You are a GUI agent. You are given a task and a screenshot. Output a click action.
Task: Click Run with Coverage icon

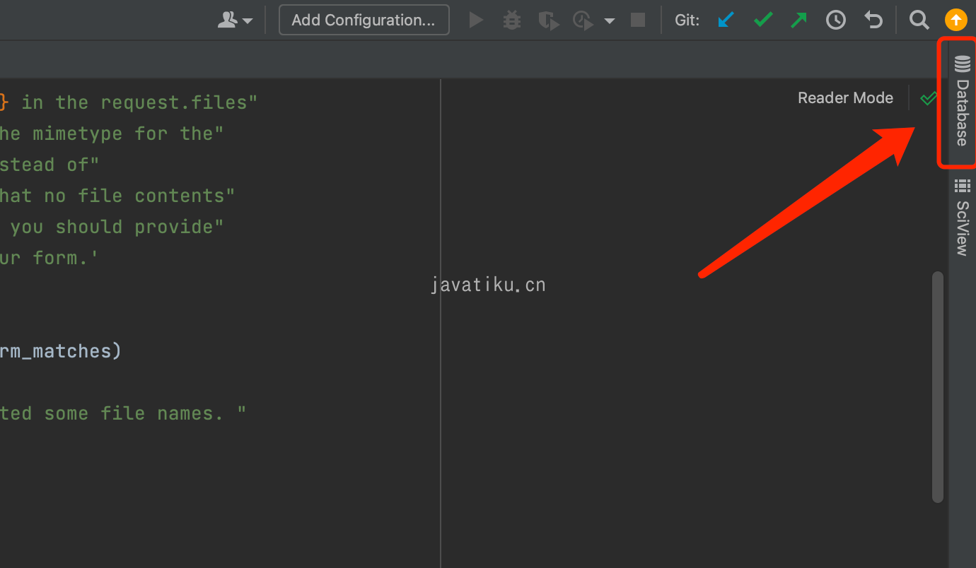[x=548, y=20]
